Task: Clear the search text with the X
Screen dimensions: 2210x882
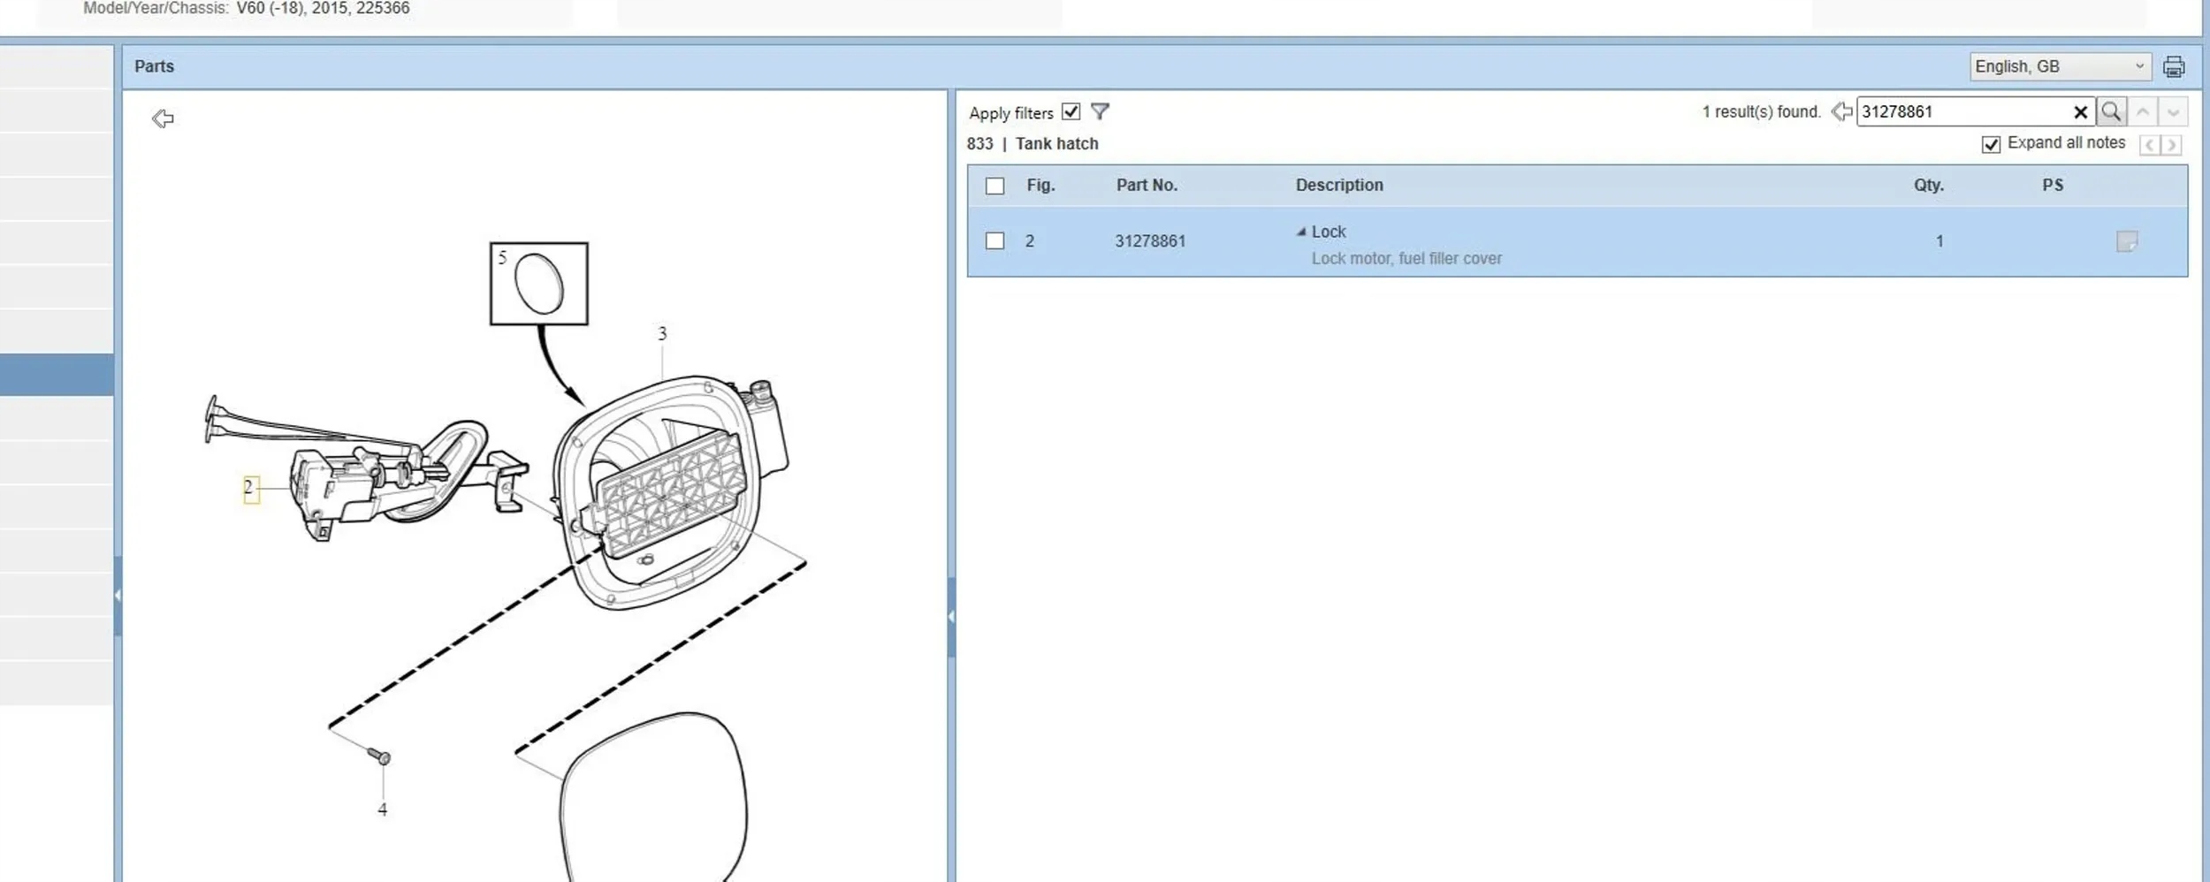Action: (2080, 112)
